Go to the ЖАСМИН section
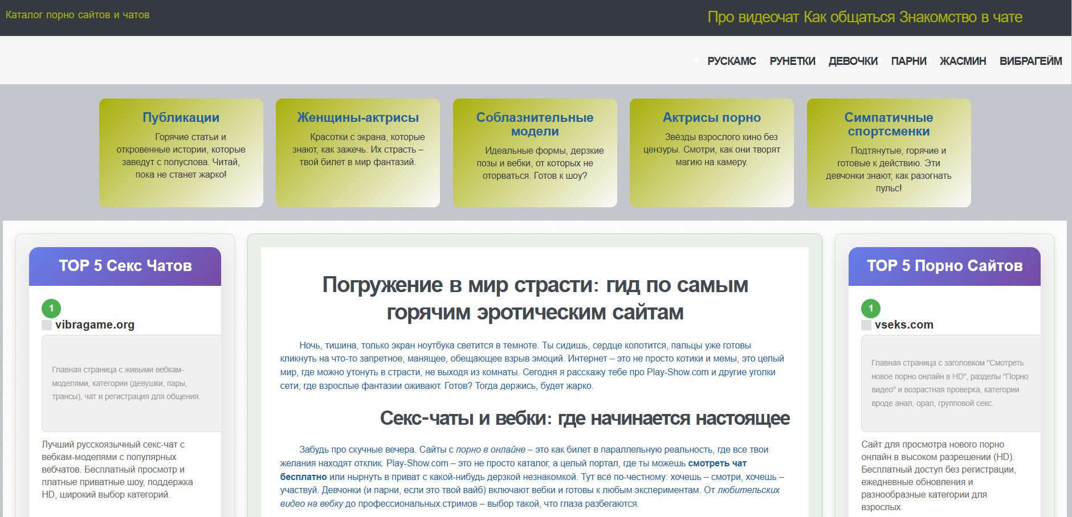1072x517 pixels. pyautogui.click(x=963, y=61)
